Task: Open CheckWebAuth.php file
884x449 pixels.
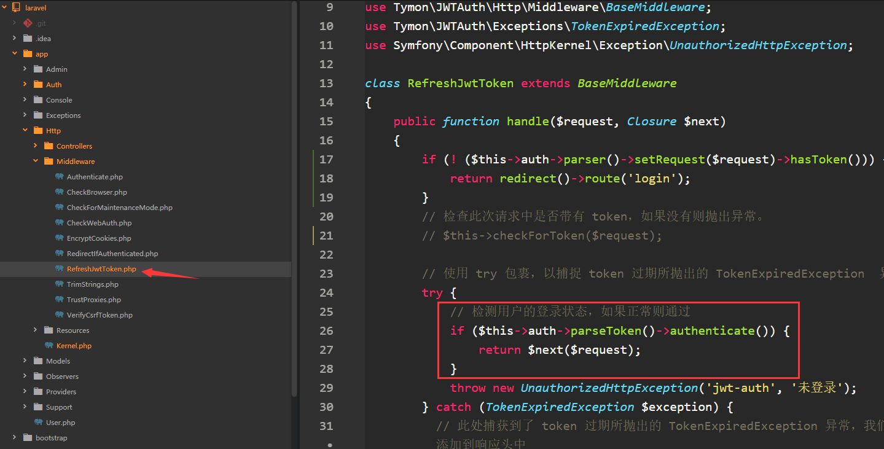Action: [x=99, y=223]
